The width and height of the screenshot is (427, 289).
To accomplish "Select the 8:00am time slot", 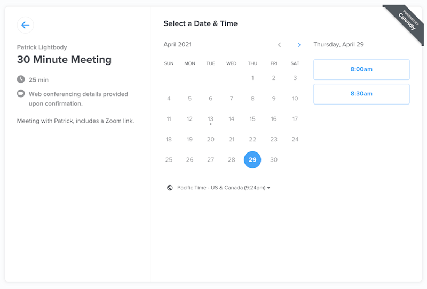I will click(x=361, y=69).
